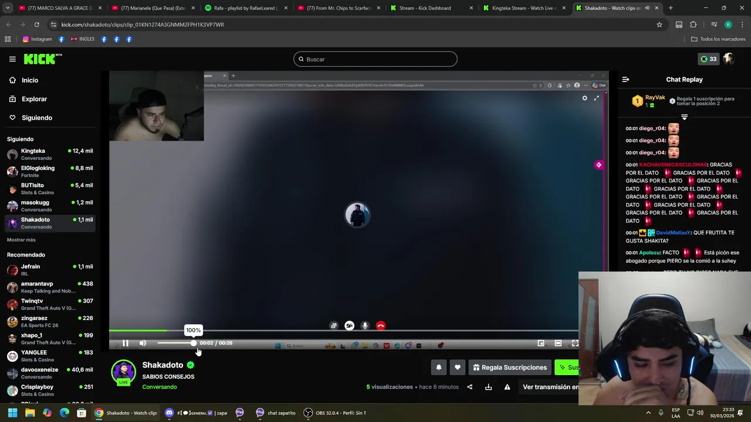Open Shakadoto channel name link
Viewport: 751px width, 422px height.
click(x=163, y=365)
